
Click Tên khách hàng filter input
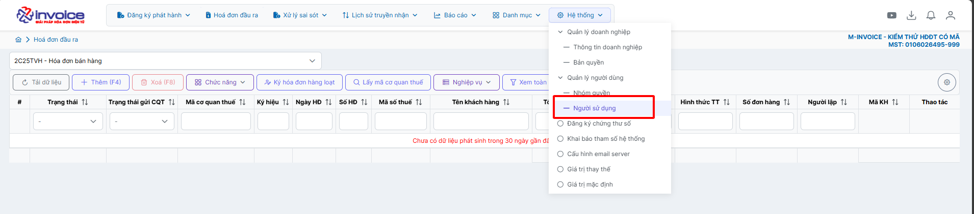480,121
